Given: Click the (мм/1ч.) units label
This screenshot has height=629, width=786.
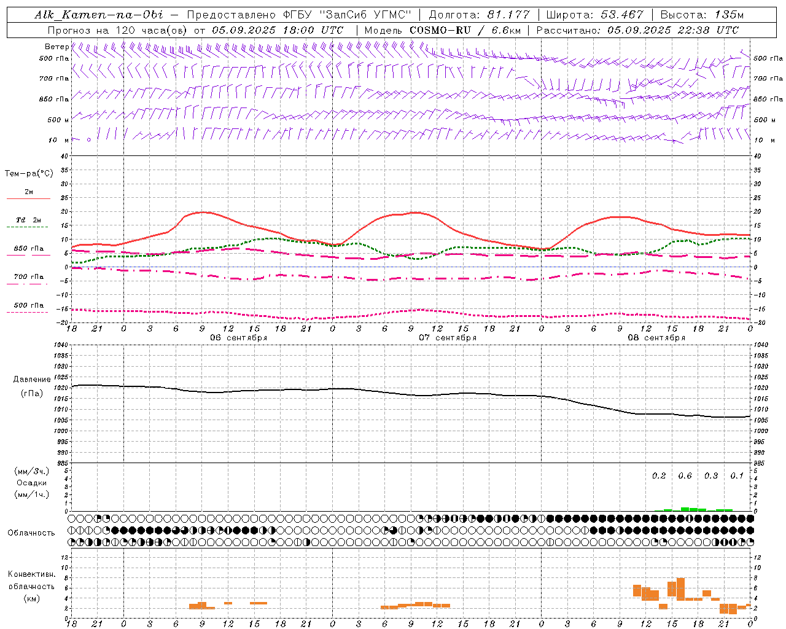Looking at the screenshot, I should pos(31,494).
